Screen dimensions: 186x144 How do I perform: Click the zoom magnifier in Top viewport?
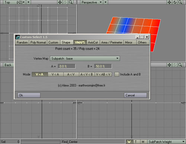(x=71, y=2)
